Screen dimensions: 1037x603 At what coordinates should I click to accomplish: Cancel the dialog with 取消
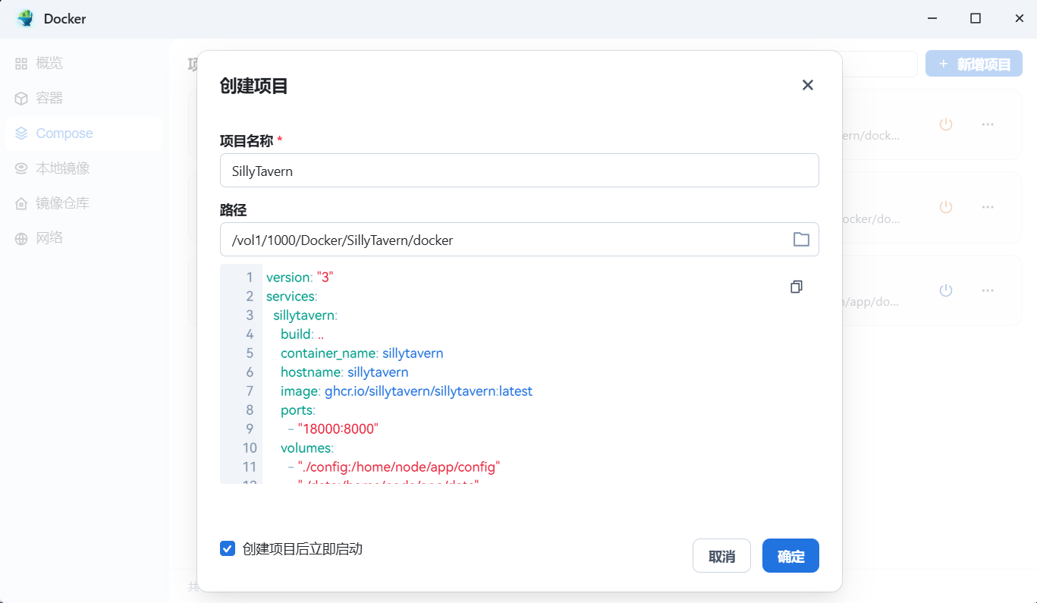pyautogui.click(x=721, y=556)
